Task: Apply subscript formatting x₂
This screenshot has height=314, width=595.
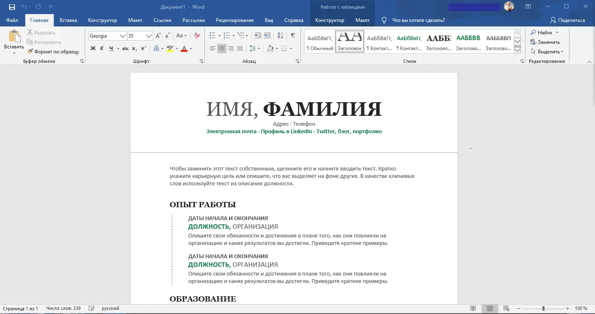Action: point(134,48)
